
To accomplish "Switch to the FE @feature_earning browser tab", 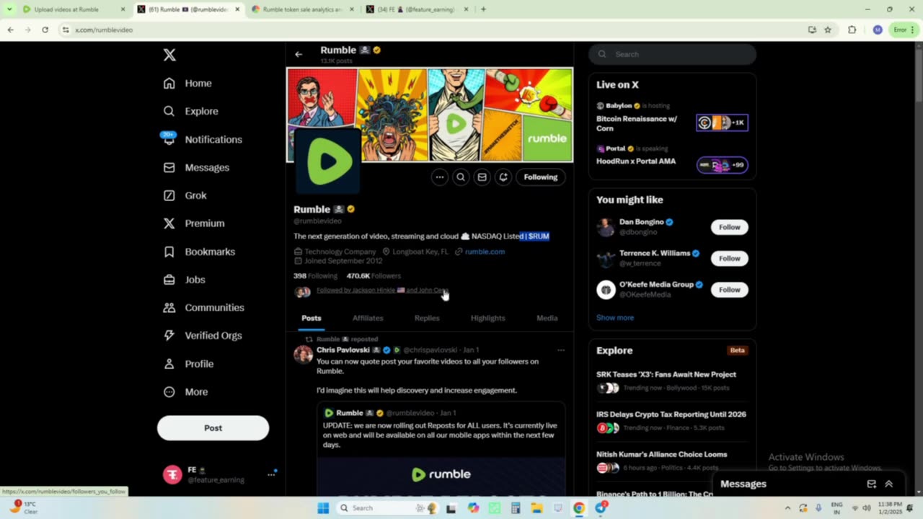I will coord(416,9).
